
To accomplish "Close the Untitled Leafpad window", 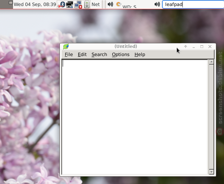I will [210, 47].
